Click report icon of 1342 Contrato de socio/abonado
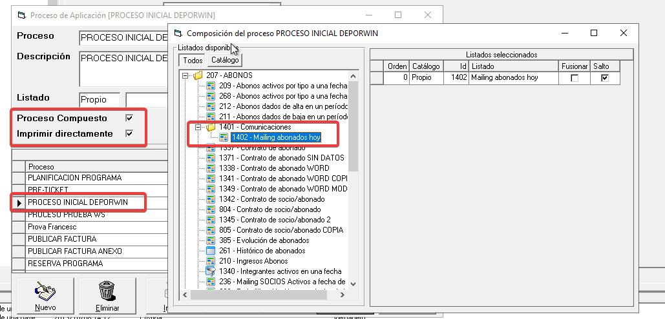 [x=211, y=199]
